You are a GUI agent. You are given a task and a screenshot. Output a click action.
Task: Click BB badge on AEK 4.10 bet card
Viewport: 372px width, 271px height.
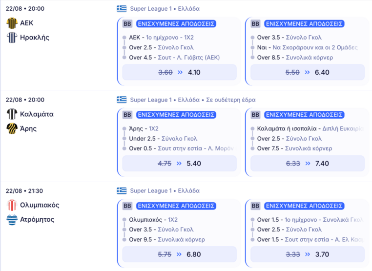click(x=127, y=24)
